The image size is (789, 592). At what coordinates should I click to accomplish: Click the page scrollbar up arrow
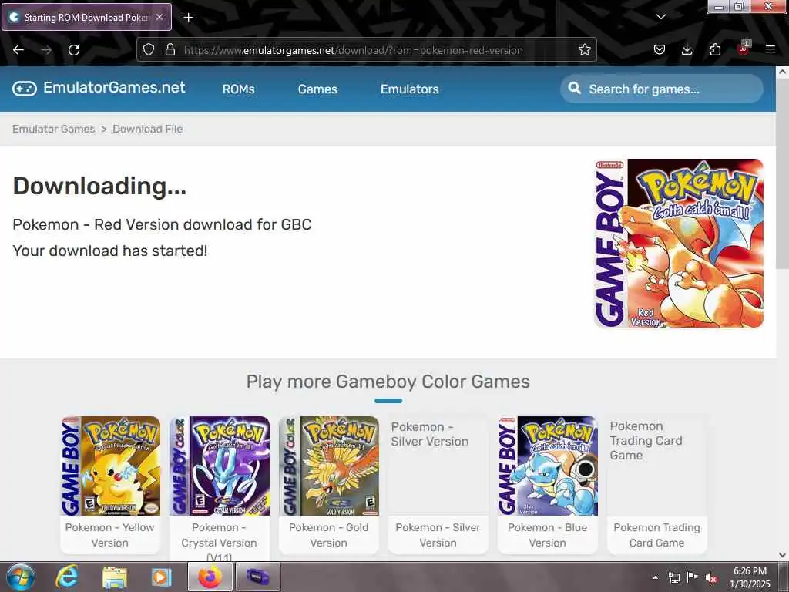(x=783, y=72)
